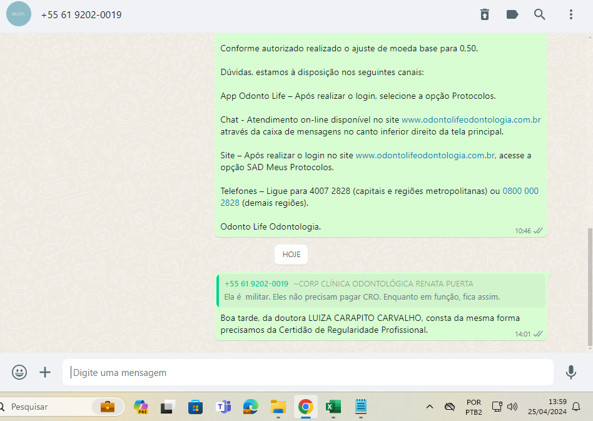Screen dimensions: 593x421
Task: Open Task View taskbar icon
Action: tap(168, 407)
